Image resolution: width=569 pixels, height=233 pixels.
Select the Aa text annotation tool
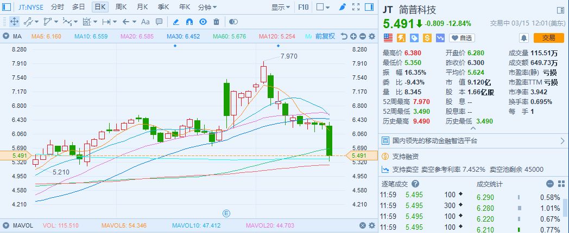[x=145, y=22]
